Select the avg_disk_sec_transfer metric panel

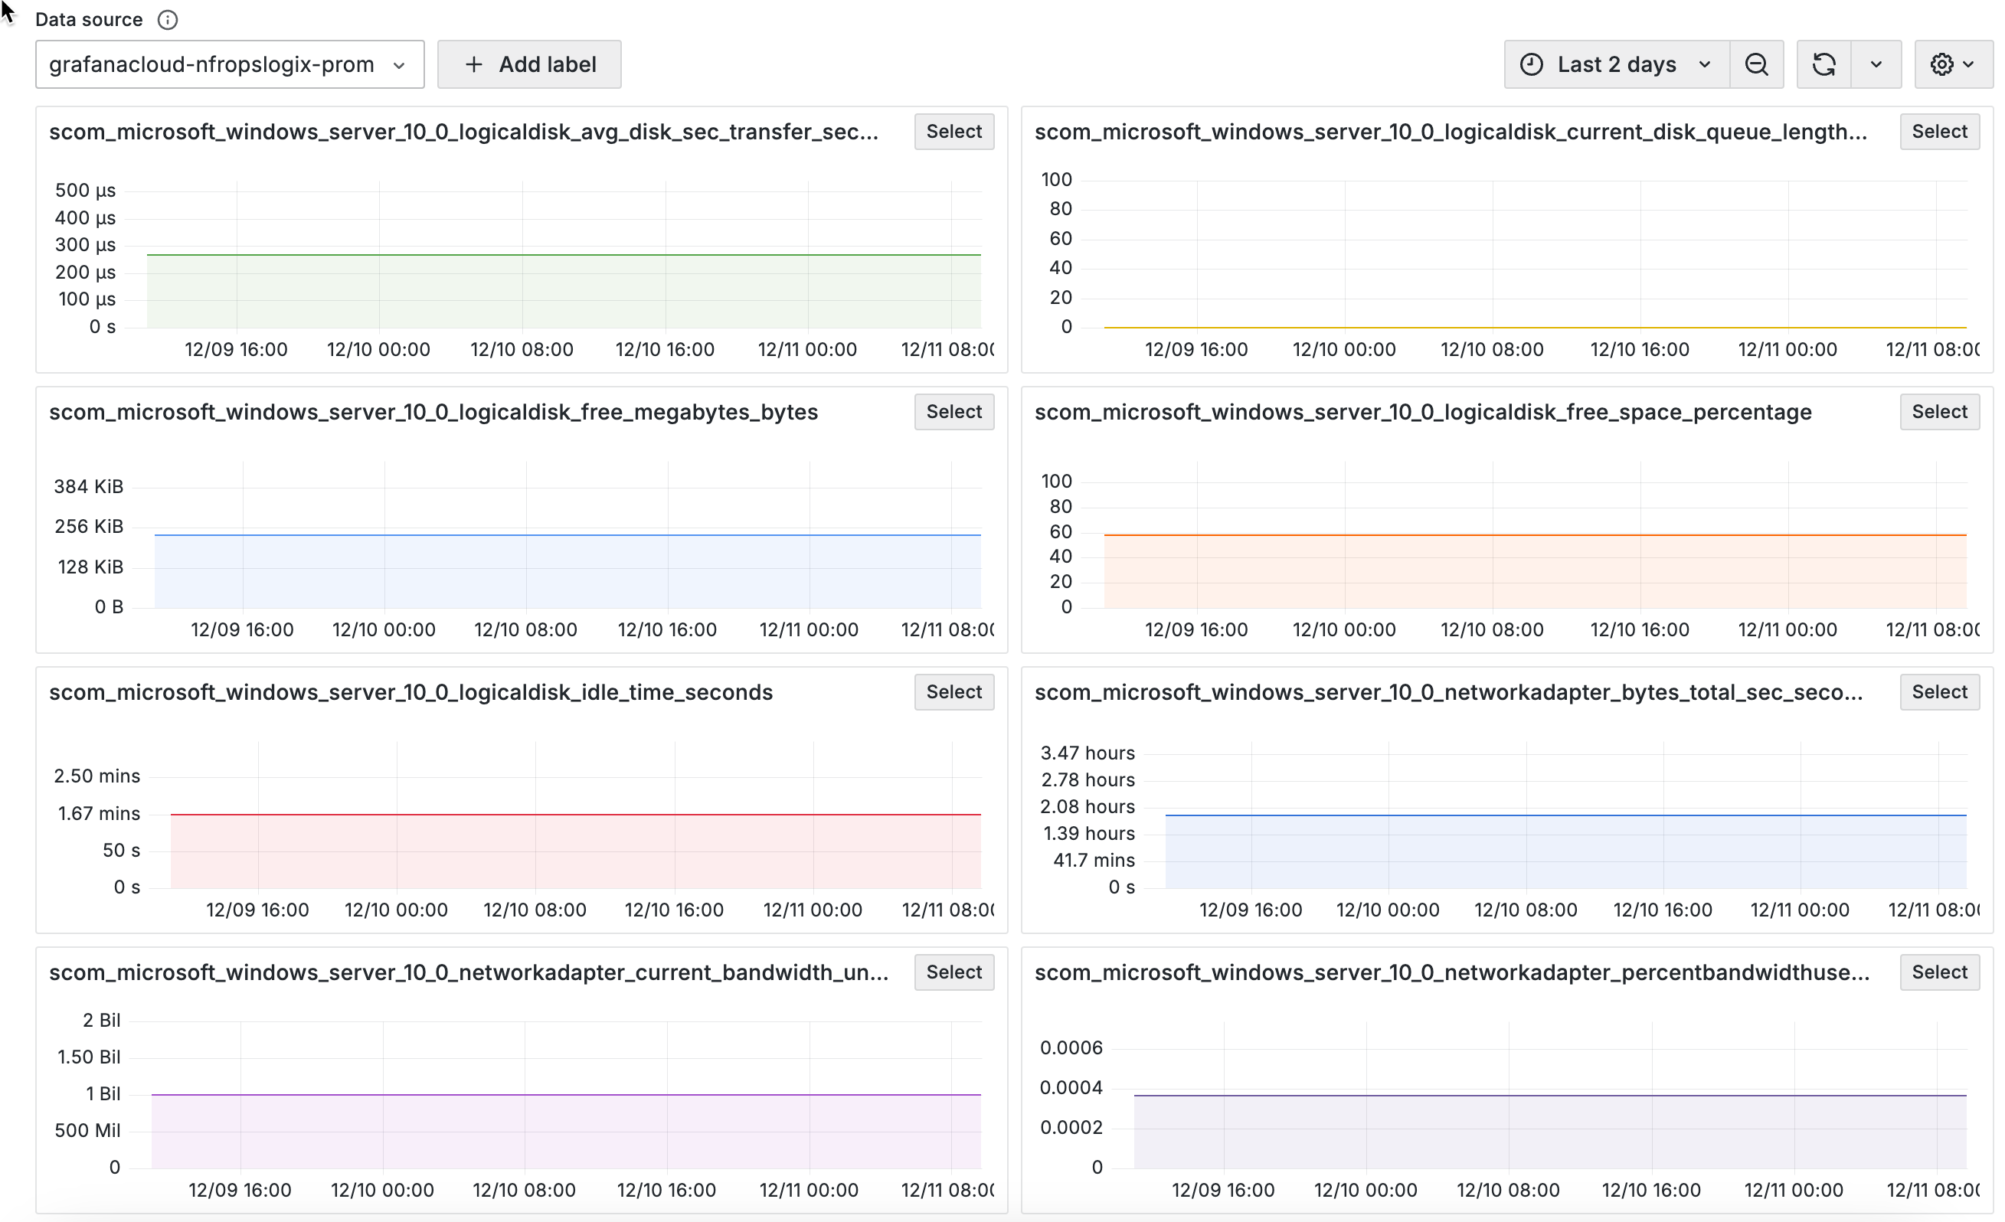953,132
